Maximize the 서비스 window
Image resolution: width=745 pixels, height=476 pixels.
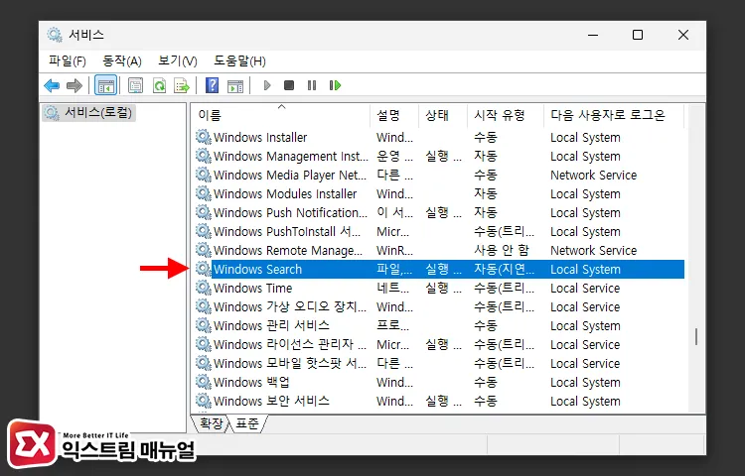click(638, 35)
